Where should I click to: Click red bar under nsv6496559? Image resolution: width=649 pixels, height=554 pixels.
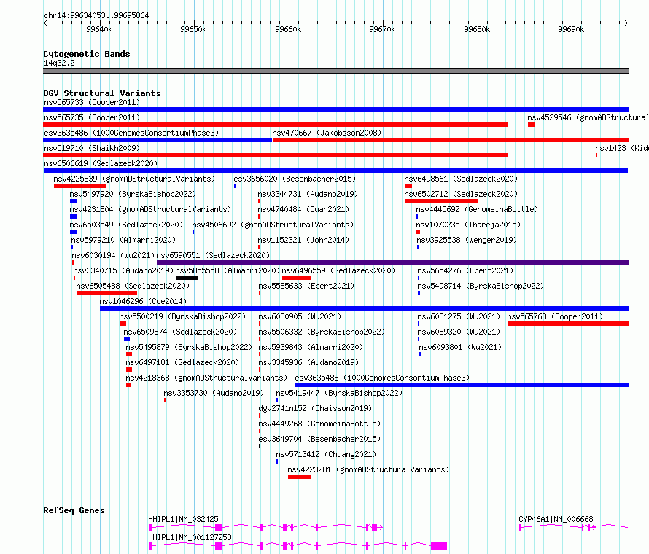pos(296,278)
